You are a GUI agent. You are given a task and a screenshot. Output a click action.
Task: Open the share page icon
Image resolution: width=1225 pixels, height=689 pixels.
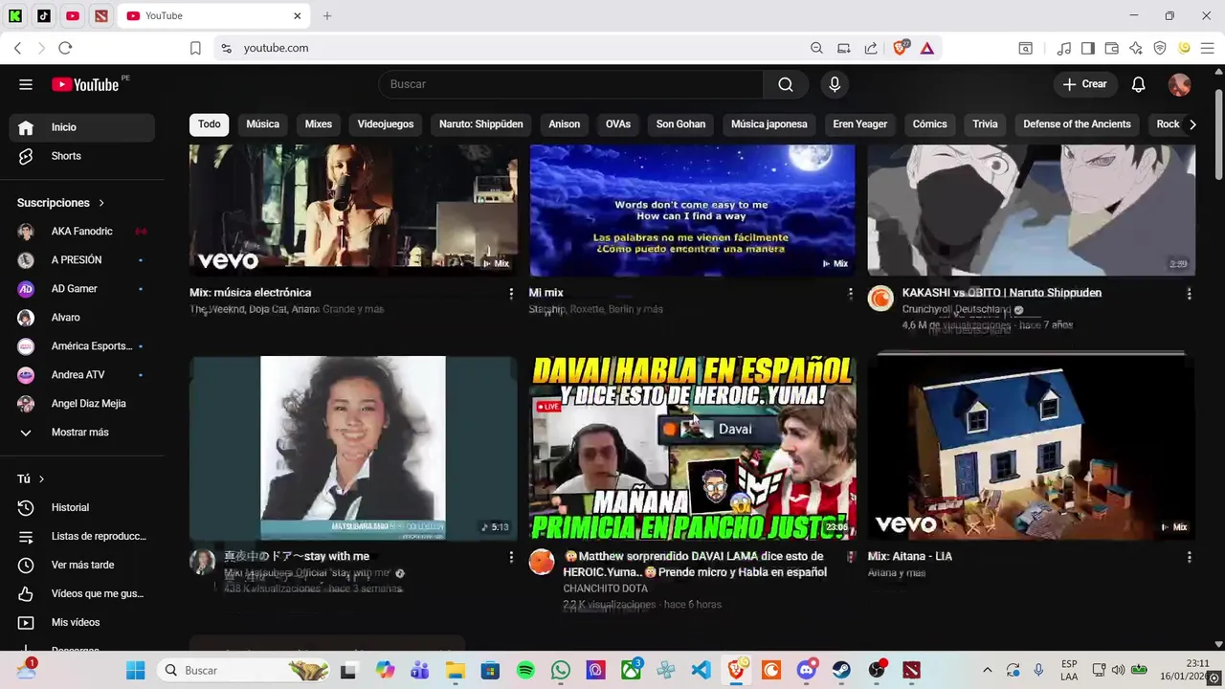pos(871,48)
